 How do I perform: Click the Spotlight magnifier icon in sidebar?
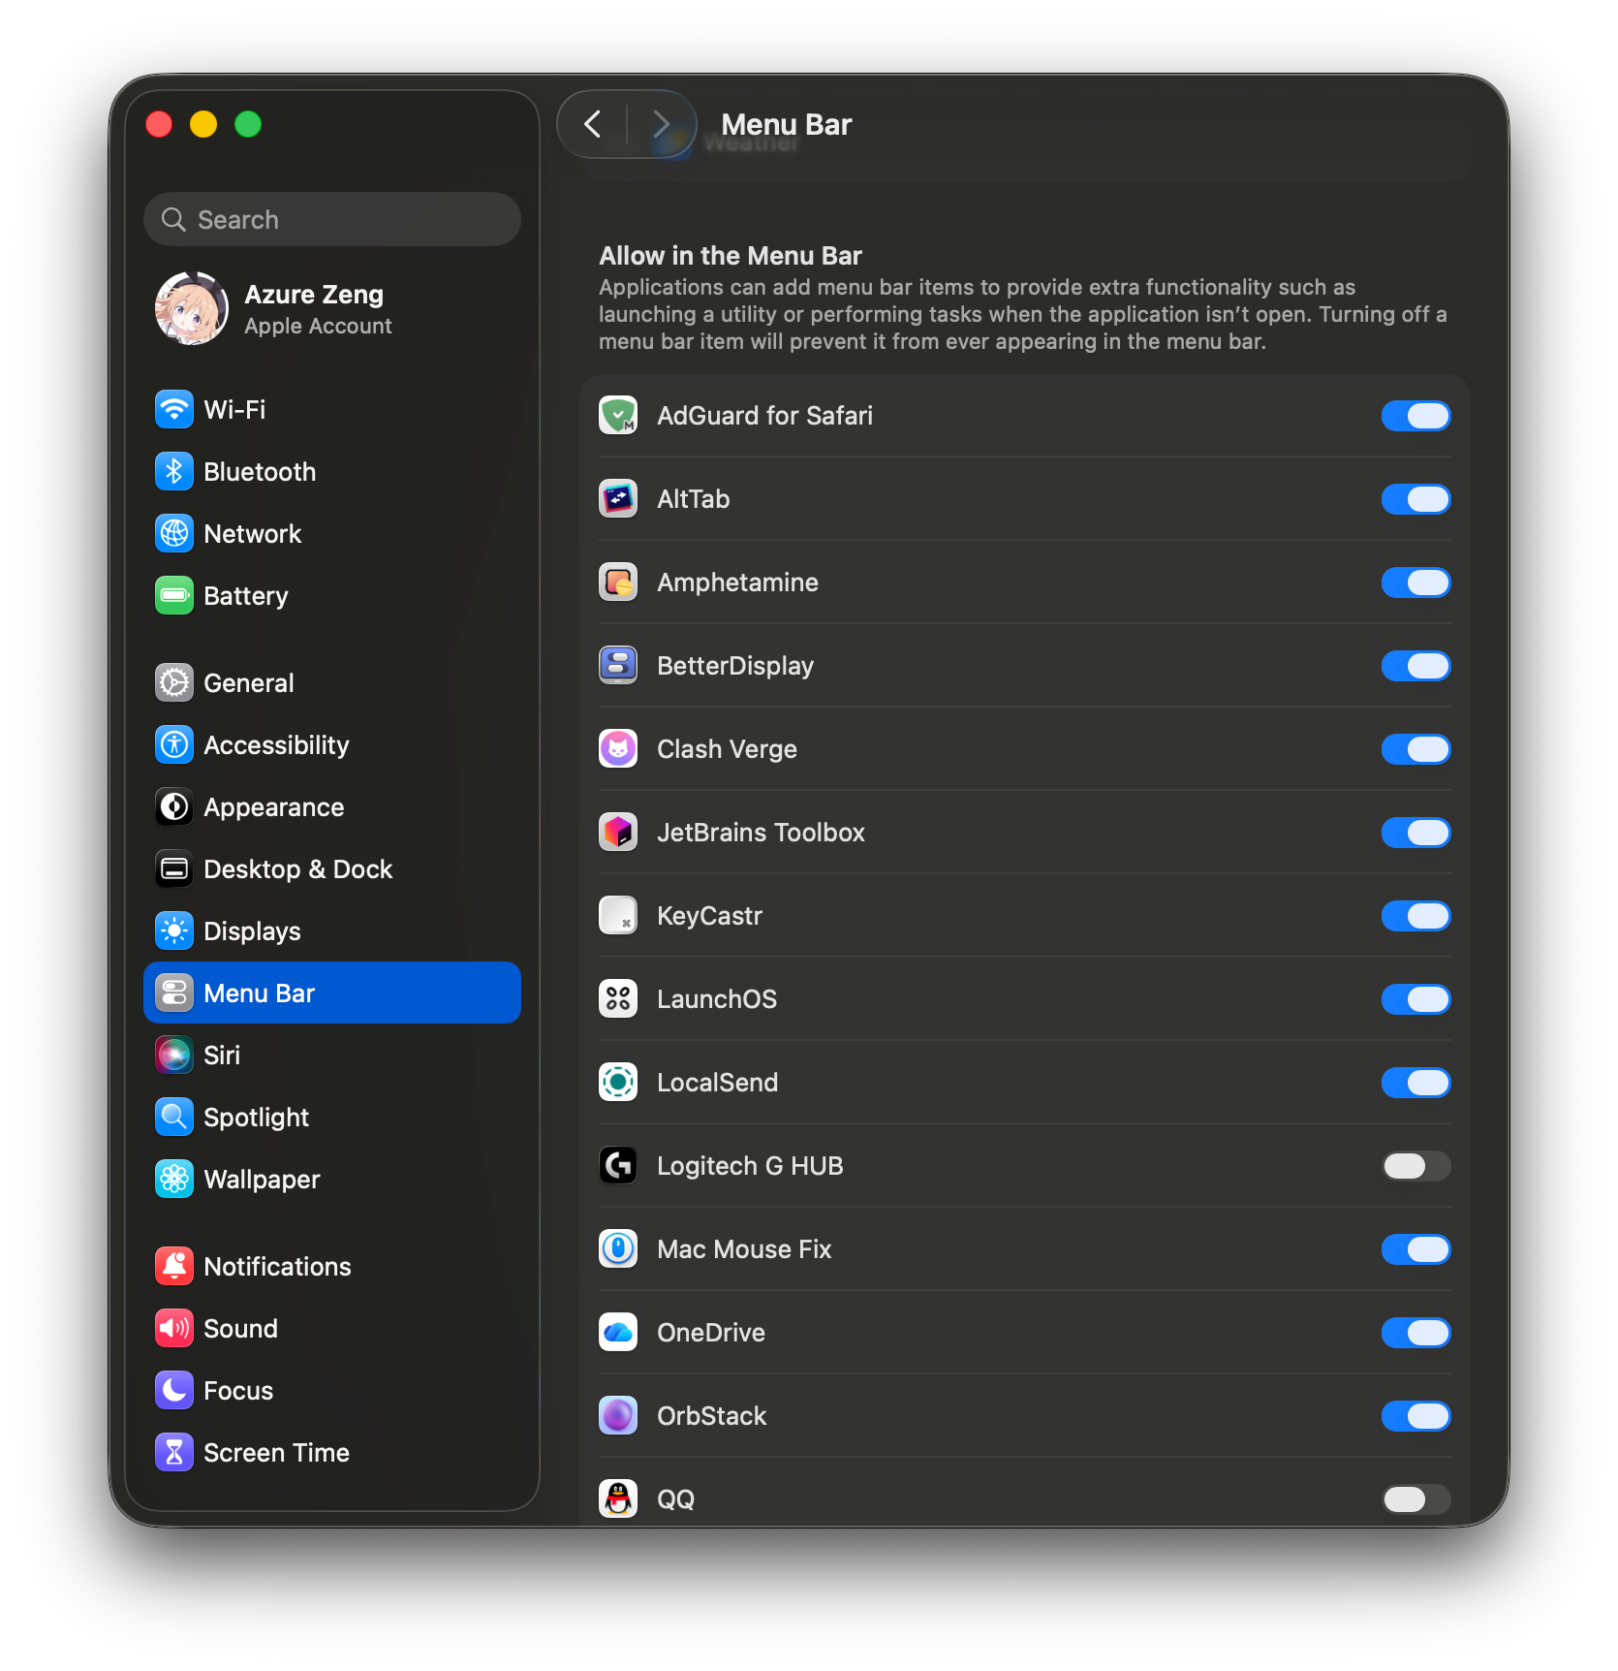(174, 1118)
